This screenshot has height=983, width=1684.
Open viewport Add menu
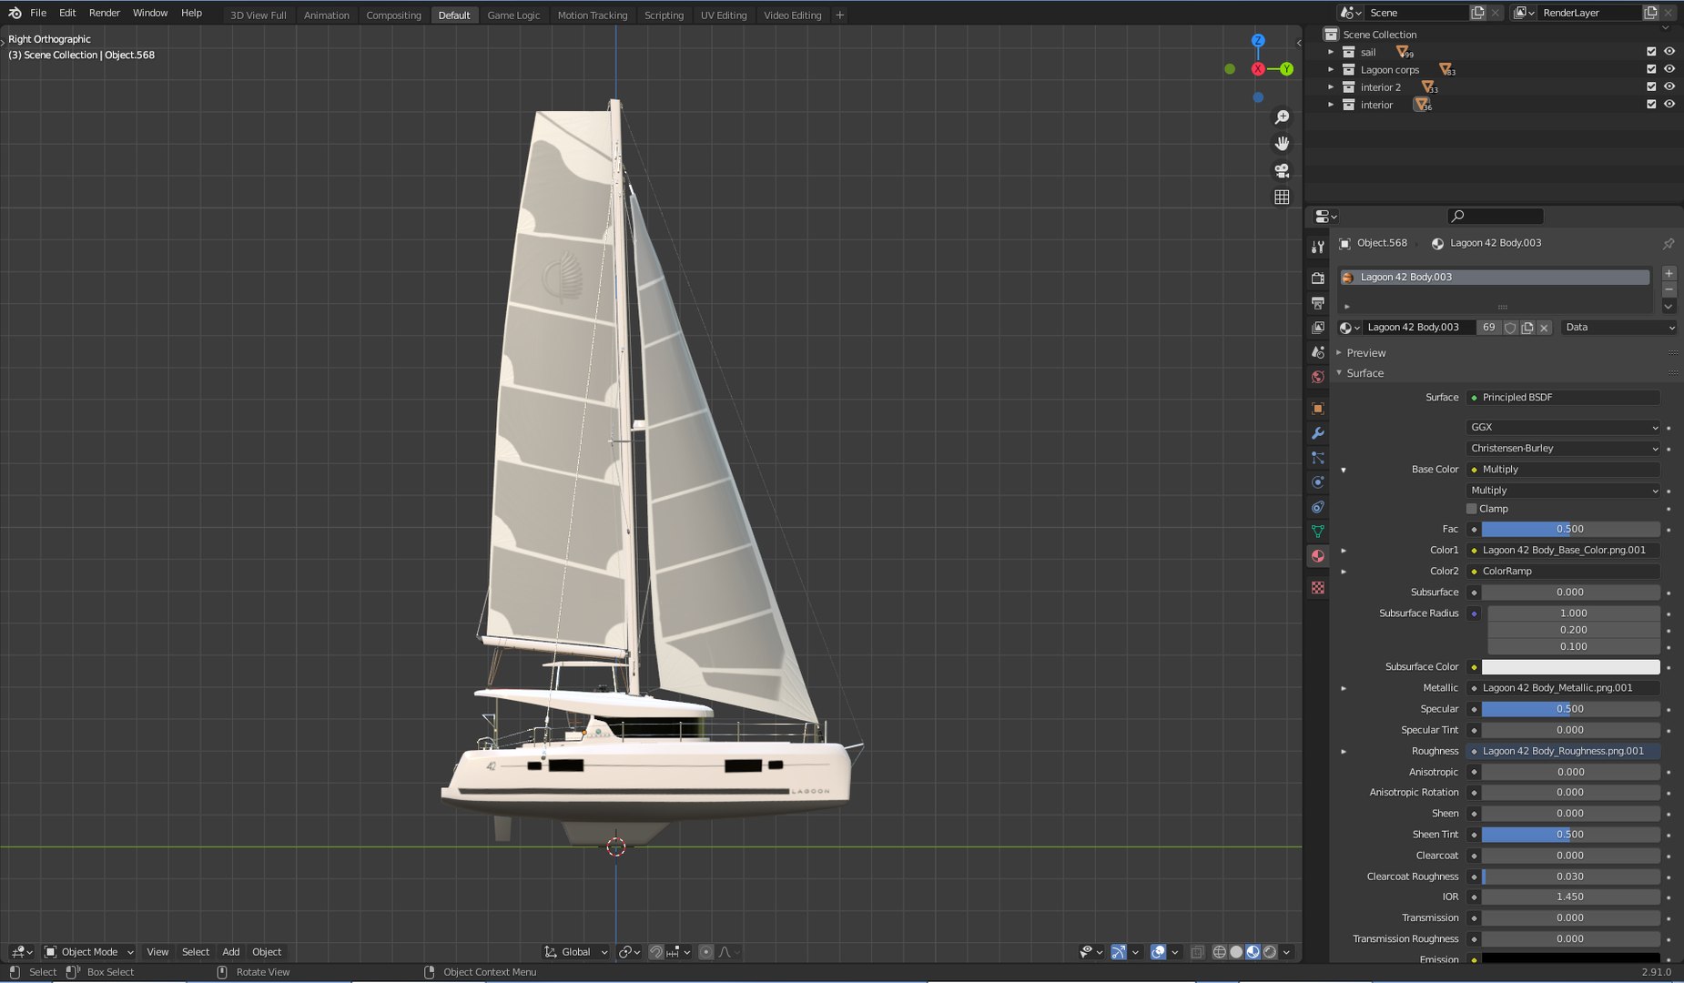tap(231, 952)
